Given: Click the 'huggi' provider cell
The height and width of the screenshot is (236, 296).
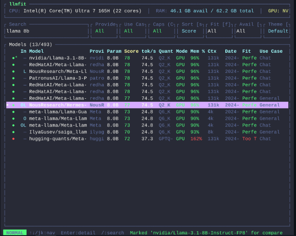Looking at the screenshot, I should [97, 139].
